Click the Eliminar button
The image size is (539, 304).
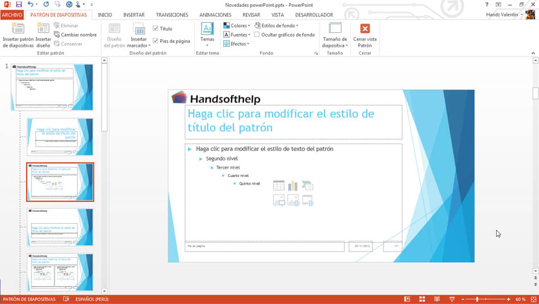66,26
